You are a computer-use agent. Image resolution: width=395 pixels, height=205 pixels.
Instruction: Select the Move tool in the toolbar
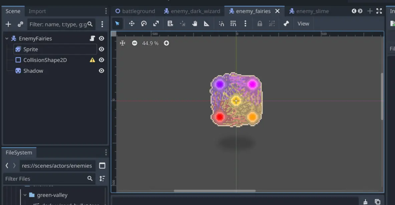131,24
